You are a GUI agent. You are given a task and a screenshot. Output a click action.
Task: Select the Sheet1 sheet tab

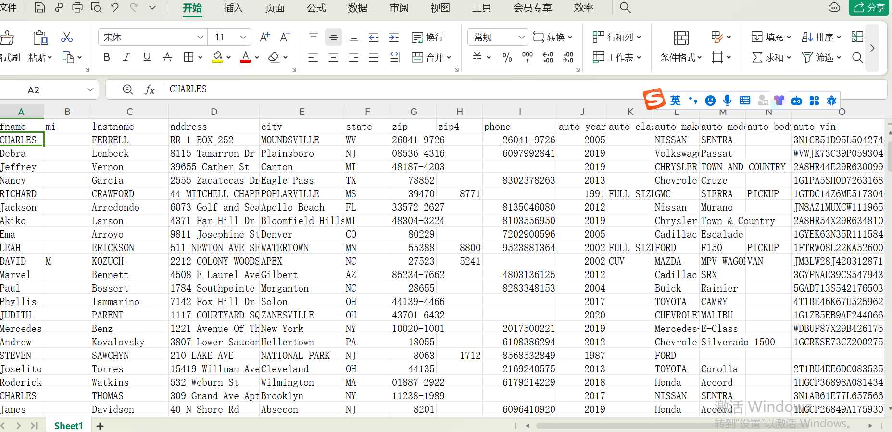[x=68, y=426]
